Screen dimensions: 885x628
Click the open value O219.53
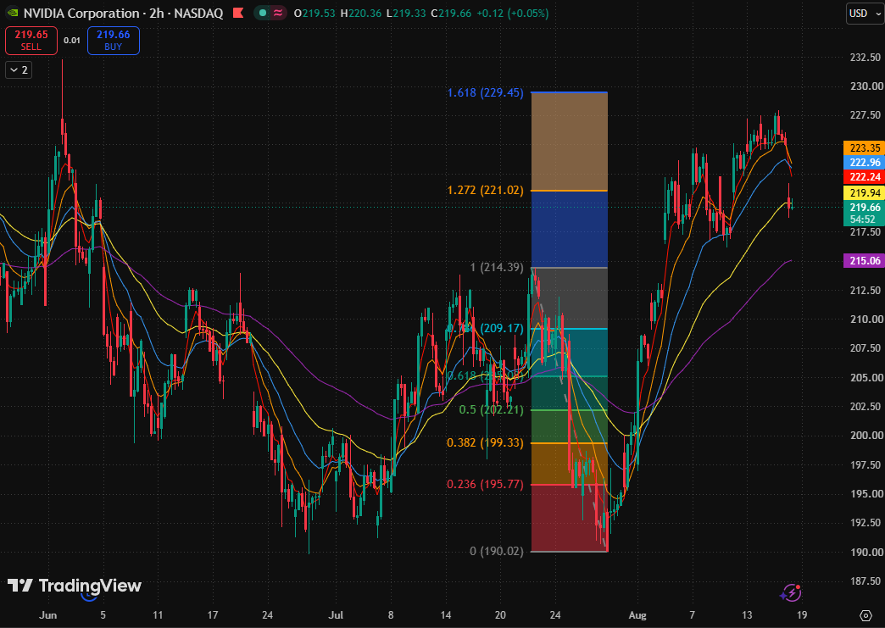[x=314, y=13]
